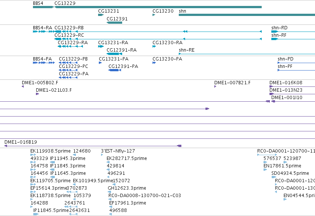
Task: Select the BBS4 gene bar
Action: (43, 7)
